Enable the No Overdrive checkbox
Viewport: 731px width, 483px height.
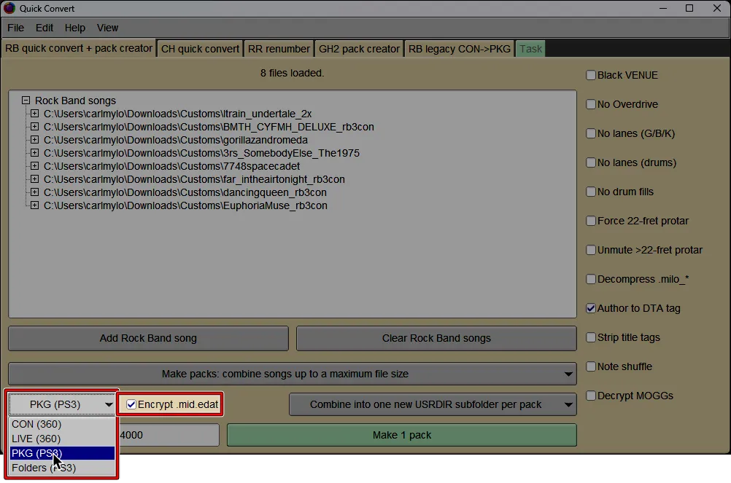point(591,104)
